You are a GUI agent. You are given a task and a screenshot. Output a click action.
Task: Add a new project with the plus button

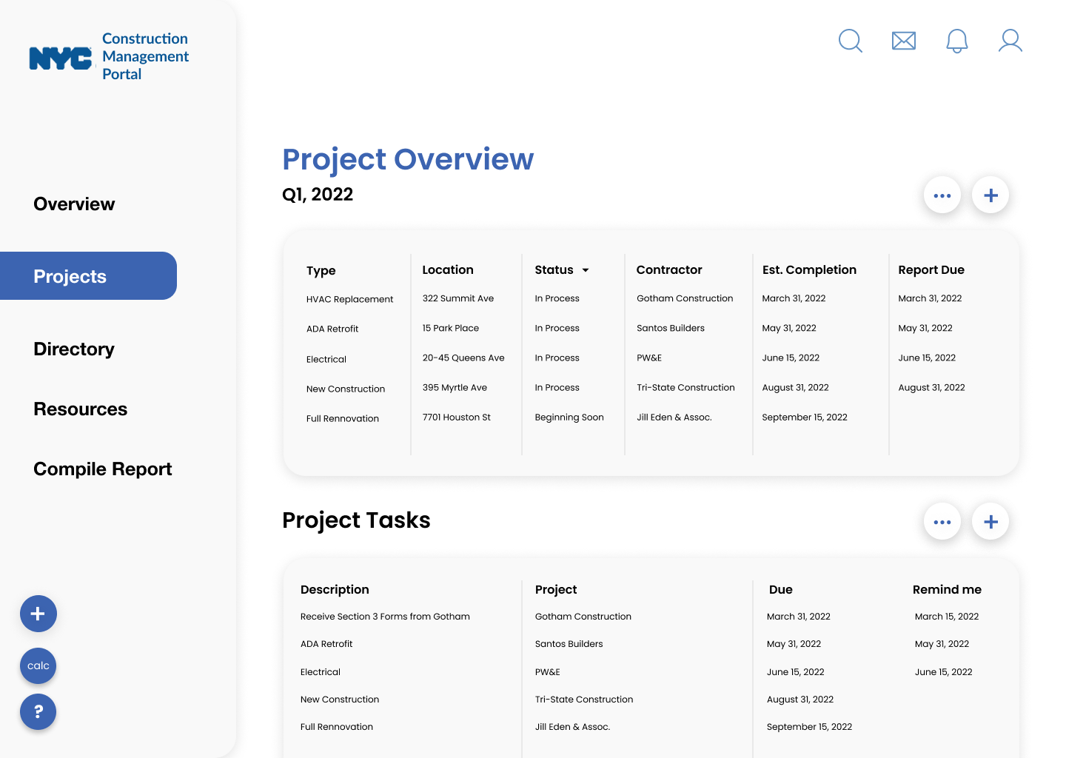pyautogui.click(x=990, y=195)
